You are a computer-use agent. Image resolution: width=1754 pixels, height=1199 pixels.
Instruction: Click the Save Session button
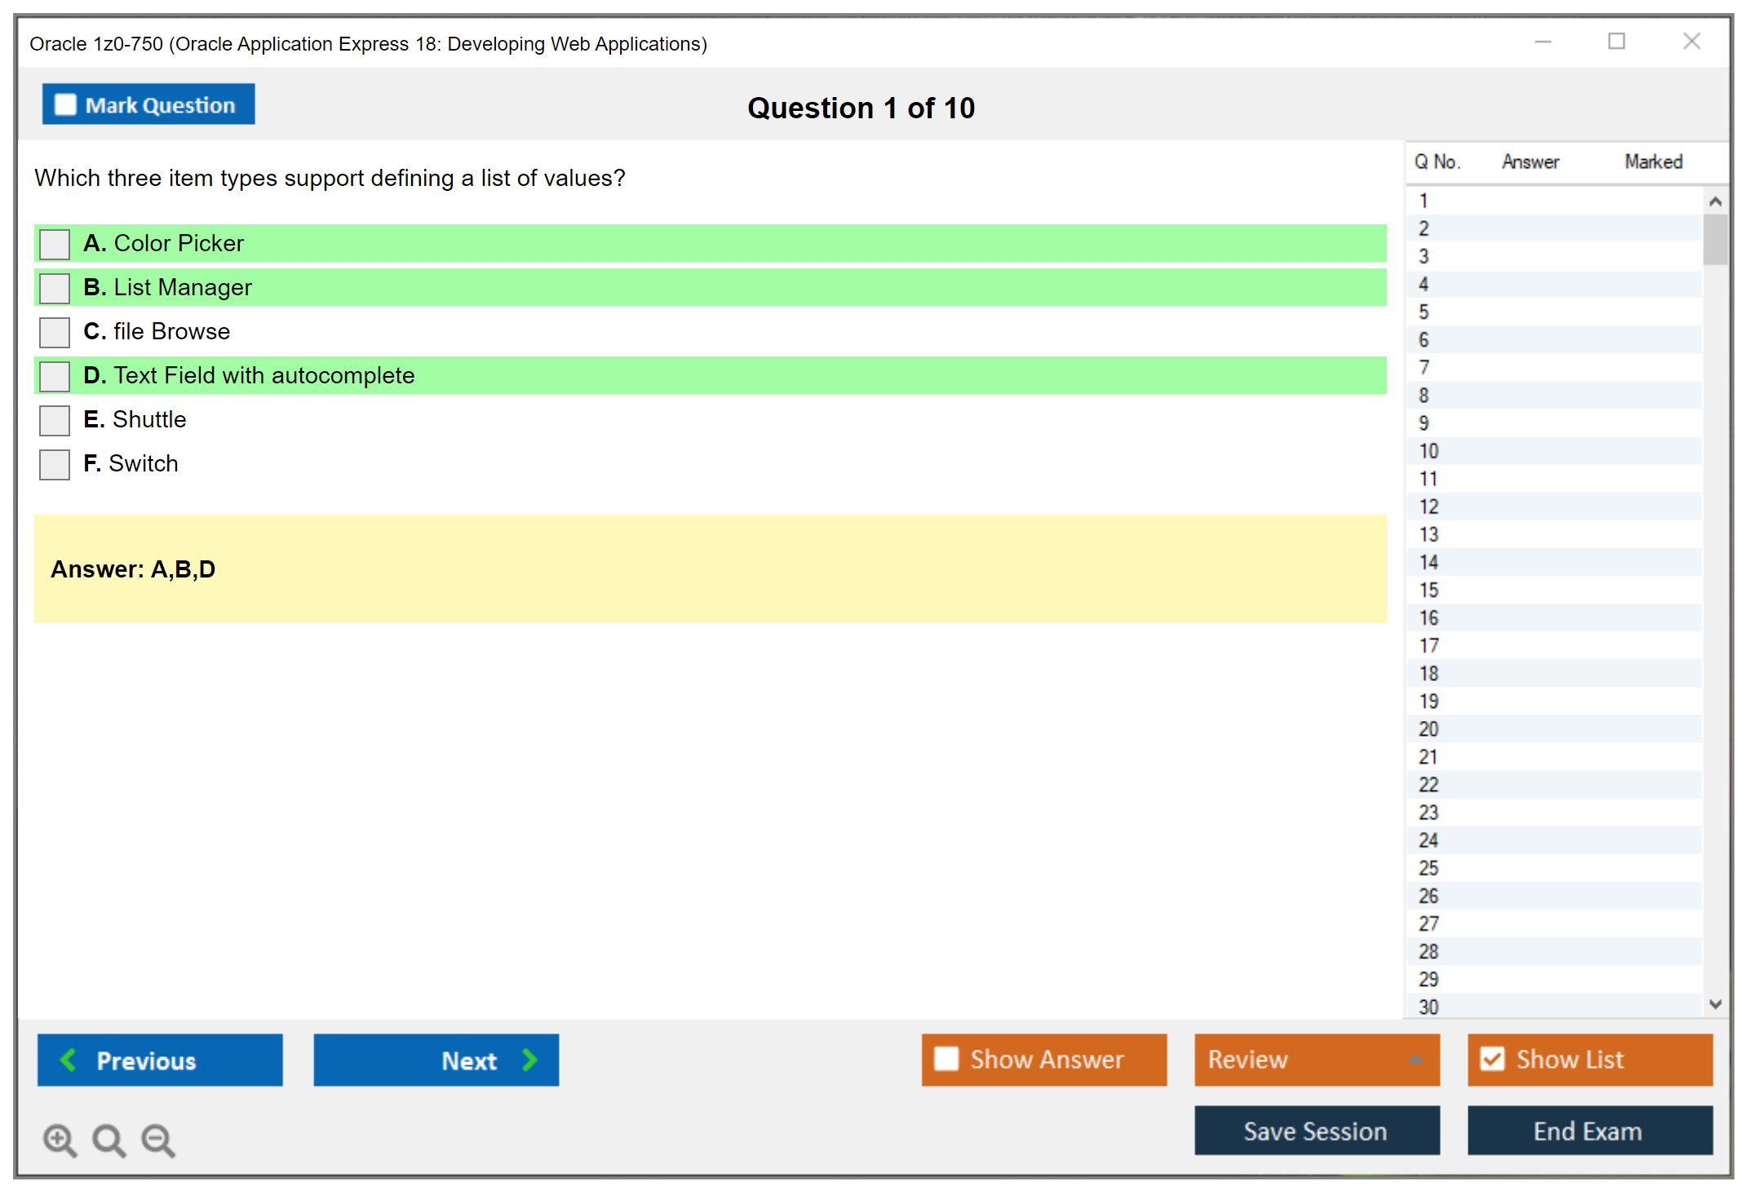1315,1130
